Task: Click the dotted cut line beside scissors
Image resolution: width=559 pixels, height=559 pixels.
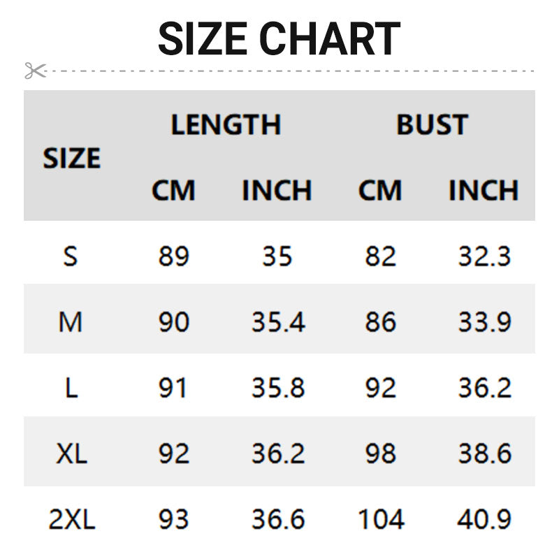Action: pos(293,71)
